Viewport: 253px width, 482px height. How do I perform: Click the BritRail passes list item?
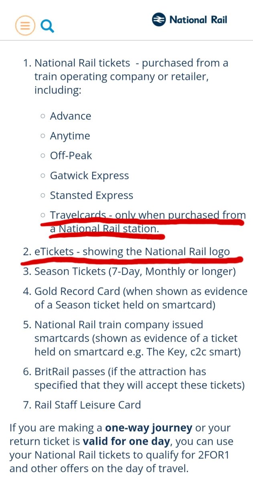click(139, 378)
